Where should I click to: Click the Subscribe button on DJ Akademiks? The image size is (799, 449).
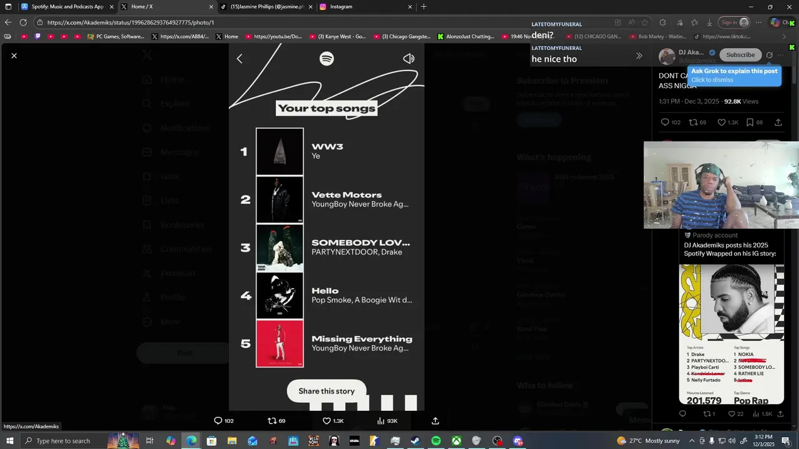click(740, 55)
